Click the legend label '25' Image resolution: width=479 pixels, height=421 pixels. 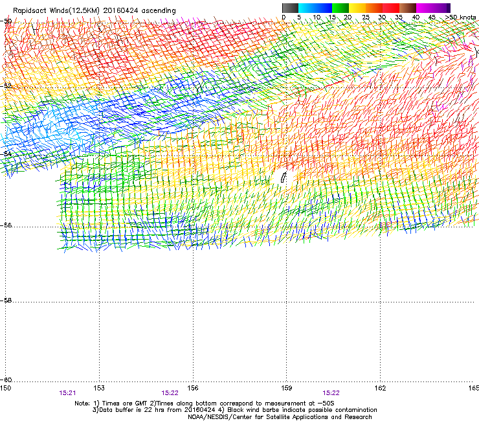[366, 17]
